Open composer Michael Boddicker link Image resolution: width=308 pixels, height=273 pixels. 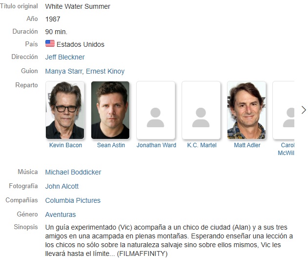tap(73, 172)
